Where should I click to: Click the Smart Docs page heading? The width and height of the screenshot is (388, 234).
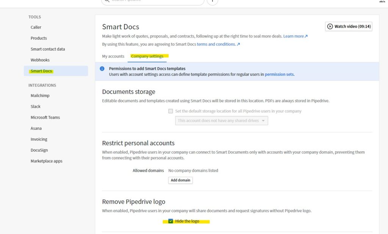coord(120,27)
